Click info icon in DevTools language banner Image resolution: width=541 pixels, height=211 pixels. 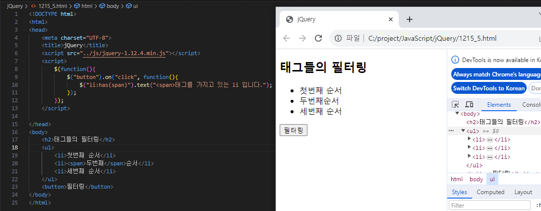click(x=455, y=60)
